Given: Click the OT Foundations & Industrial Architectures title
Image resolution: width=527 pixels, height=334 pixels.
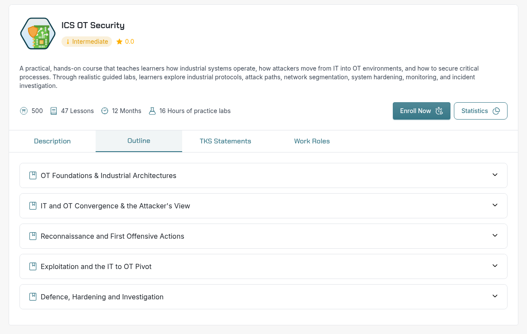Looking at the screenshot, I should [x=109, y=175].
